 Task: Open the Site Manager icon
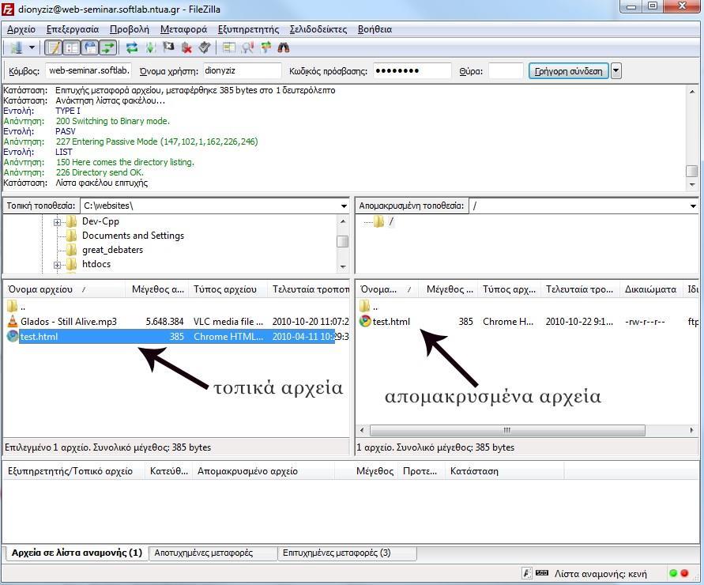click(16, 47)
